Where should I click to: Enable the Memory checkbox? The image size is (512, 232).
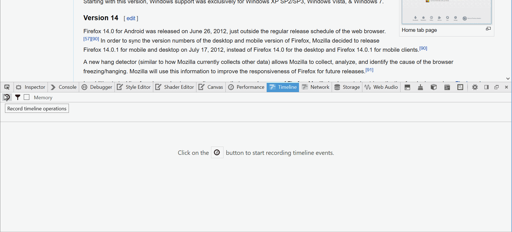click(27, 97)
